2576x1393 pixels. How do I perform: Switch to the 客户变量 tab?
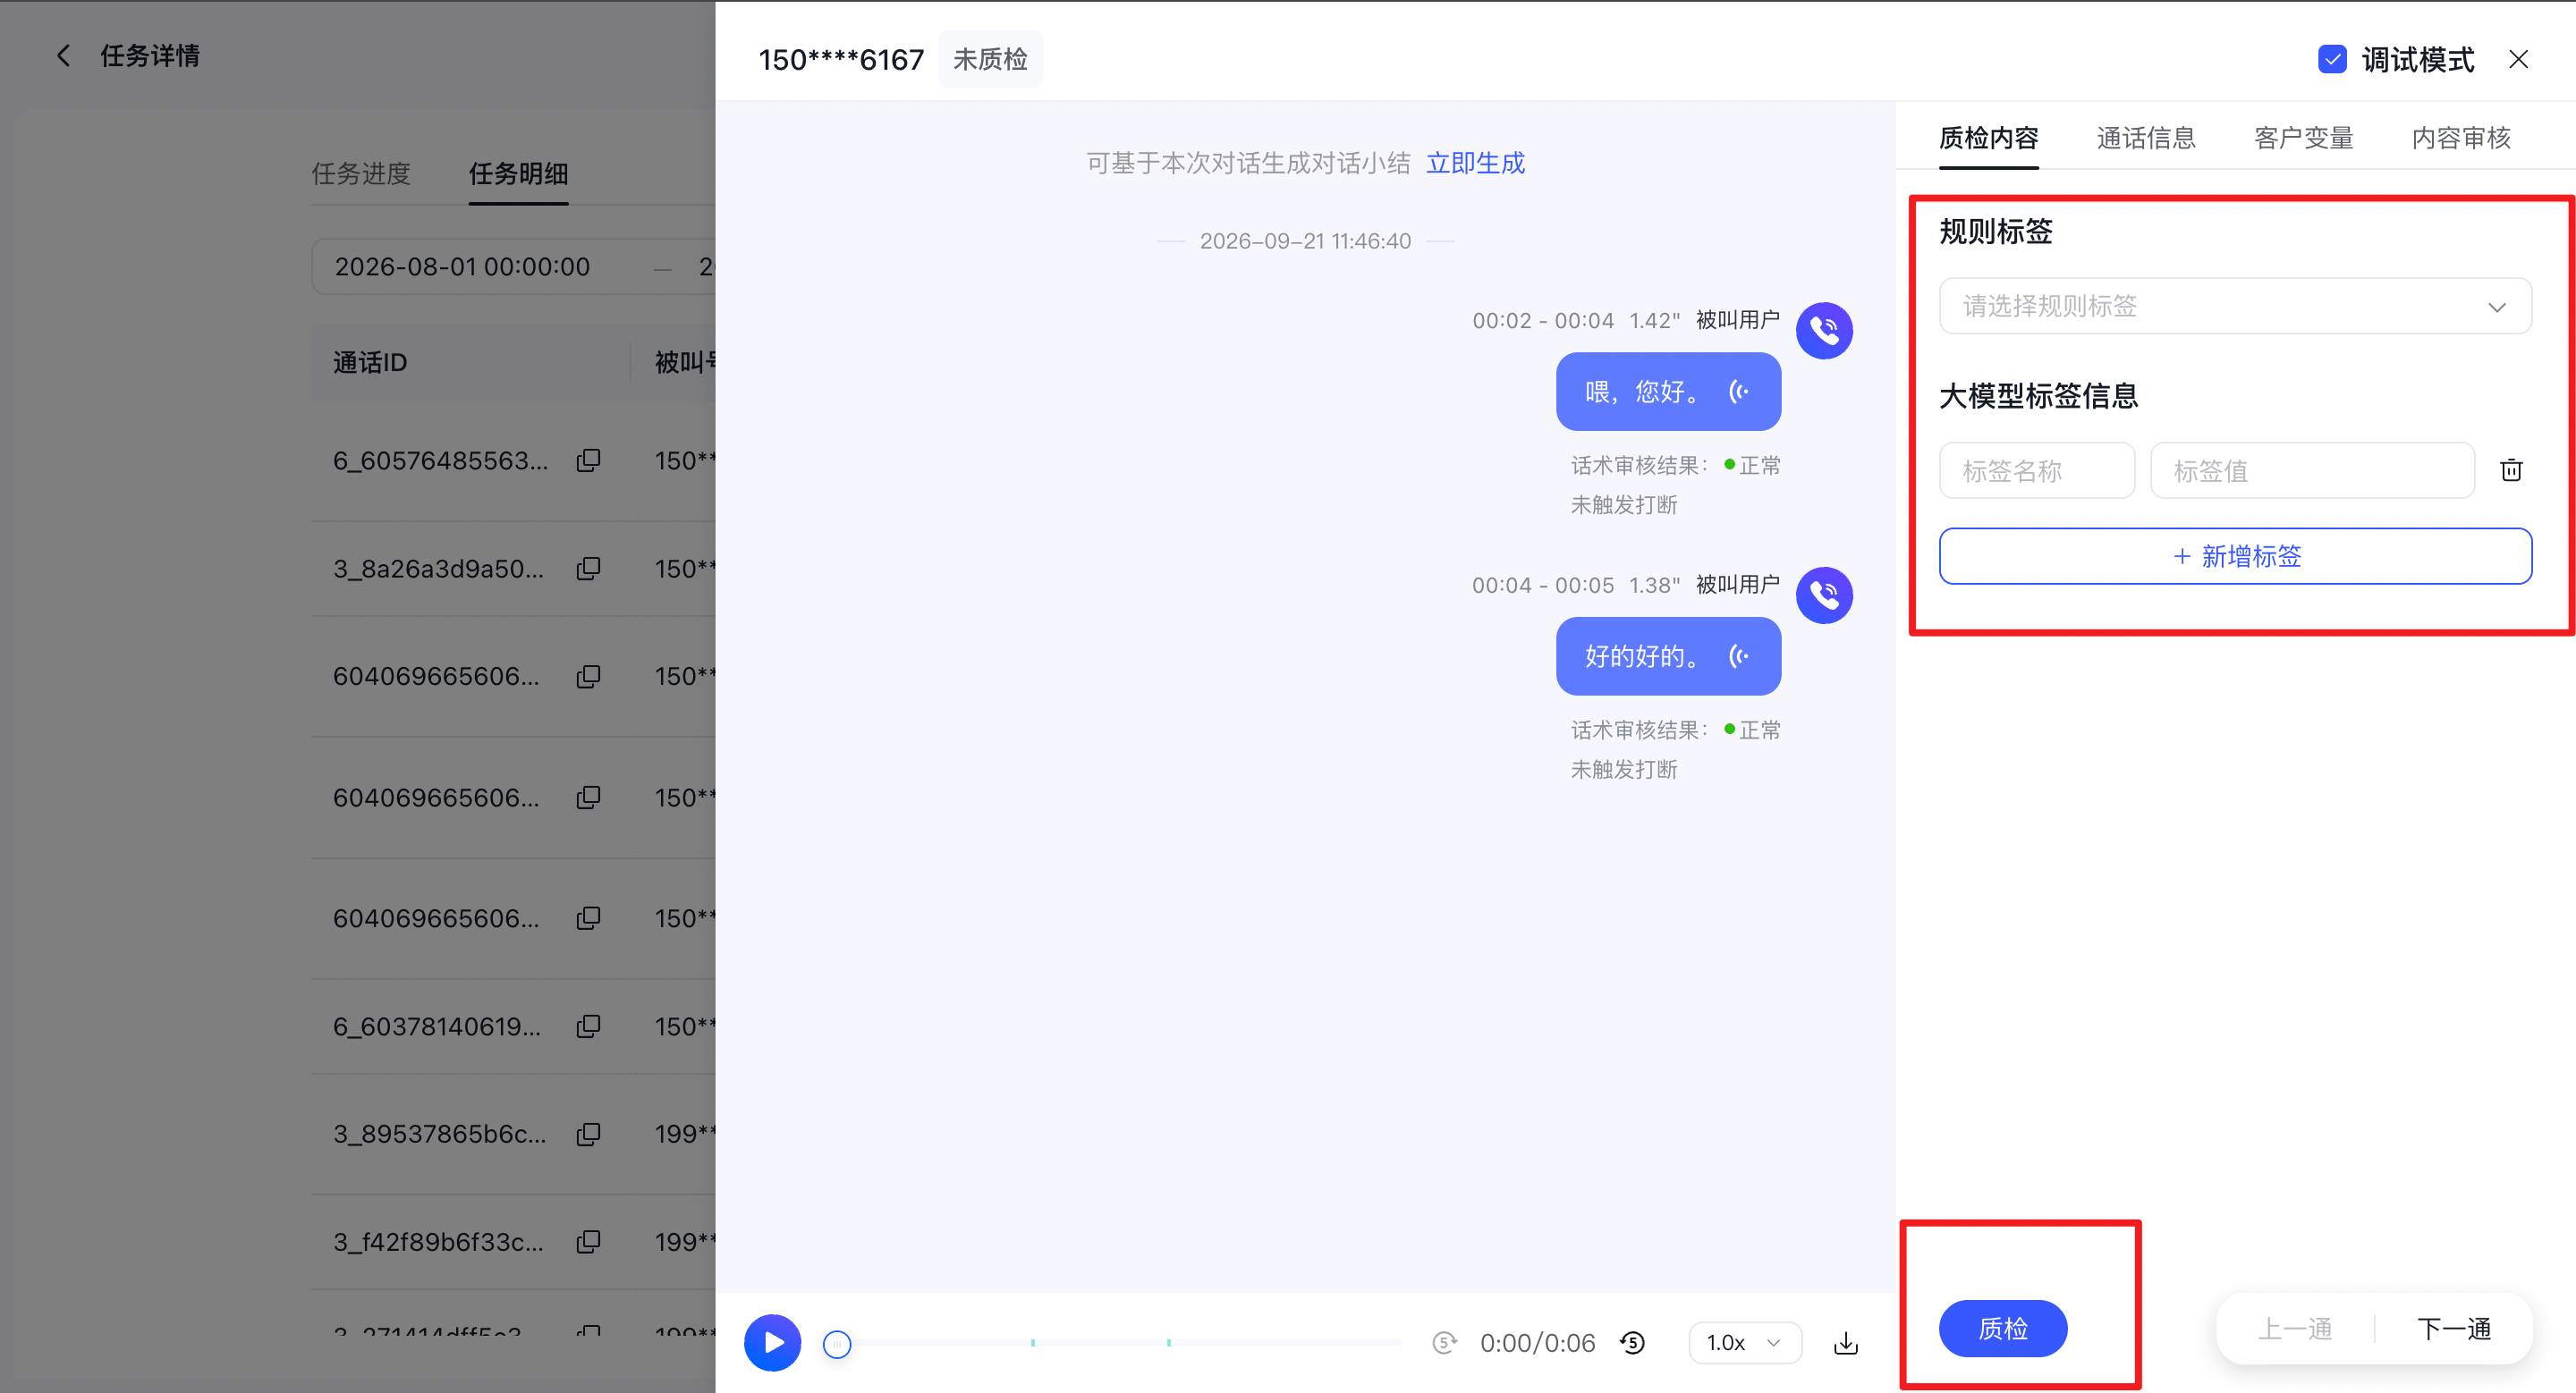2304,138
